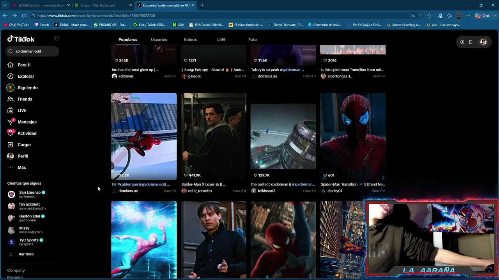The height and width of the screenshot is (280, 499).
Task: Click the #spidermanedit hashtag in dominus.ae caption
Action: tap(153, 184)
